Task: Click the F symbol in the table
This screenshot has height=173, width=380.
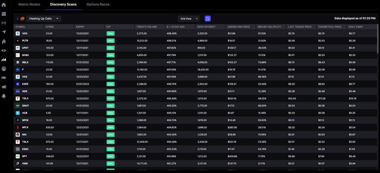Action: pos(23,70)
